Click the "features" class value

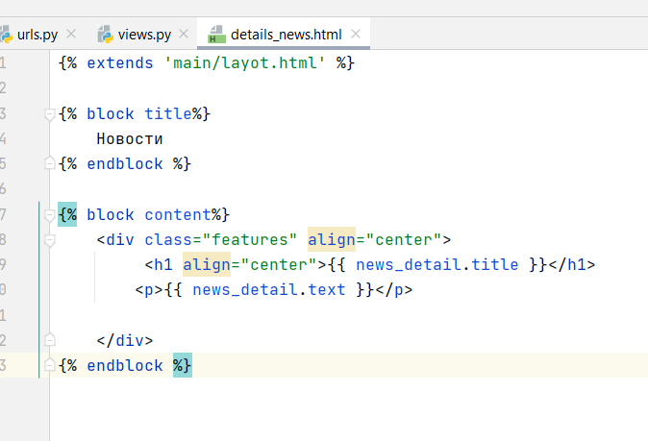pyautogui.click(x=250, y=240)
